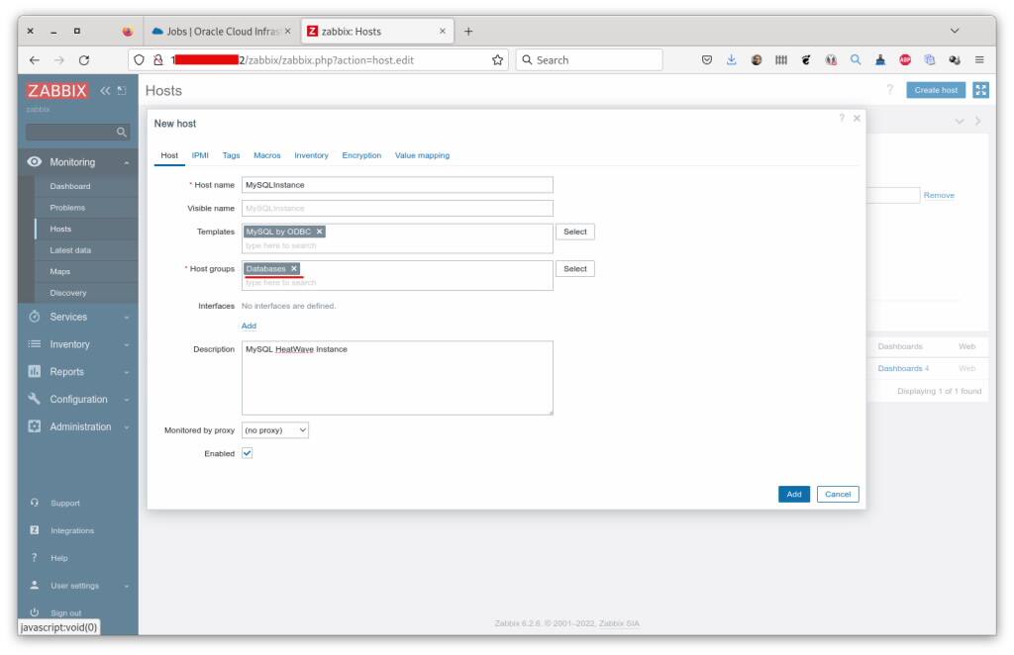Screen dimensions: 1014x655
Task: List all tabs with the chevron dropdown
Action: click(955, 31)
